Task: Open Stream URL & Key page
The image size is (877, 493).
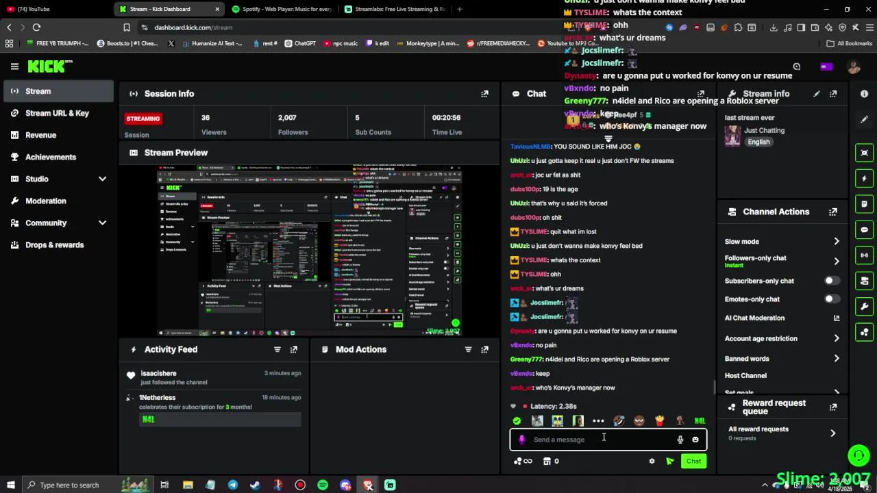Action: (58, 113)
